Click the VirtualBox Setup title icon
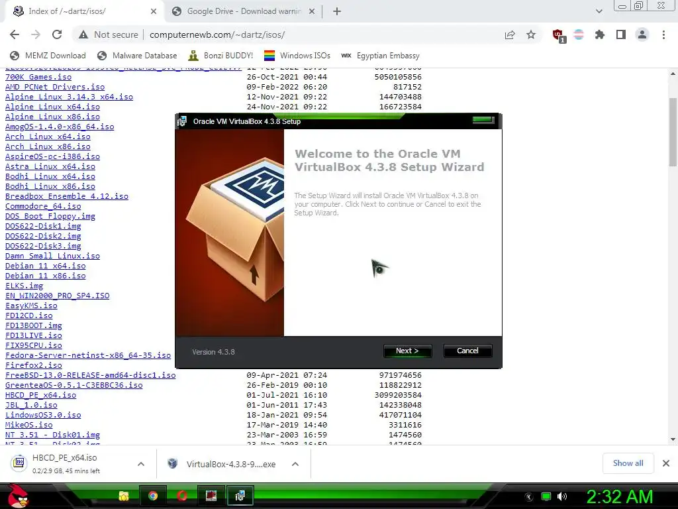Image resolution: width=678 pixels, height=509 pixels. coord(182,122)
